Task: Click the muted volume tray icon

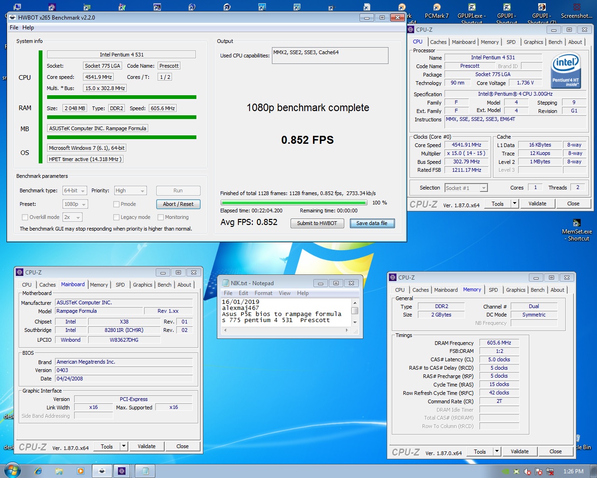Action: (x=528, y=471)
